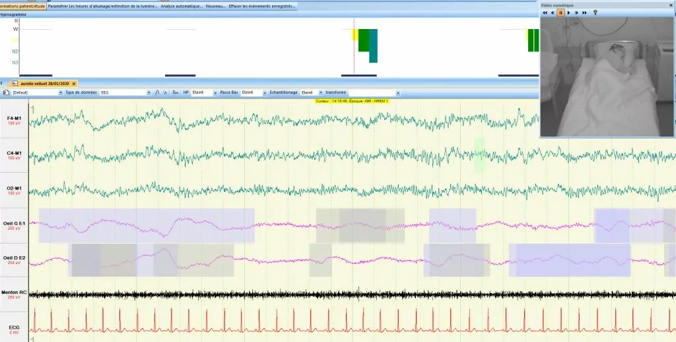
Task: Open the video help question-mark icon
Action: point(595,13)
